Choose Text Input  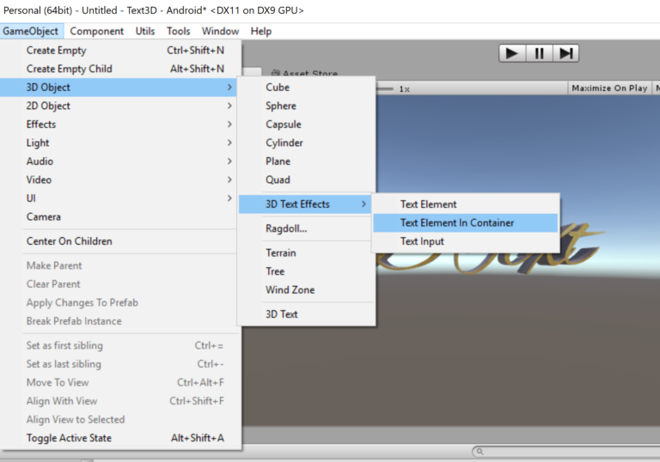coord(466,241)
